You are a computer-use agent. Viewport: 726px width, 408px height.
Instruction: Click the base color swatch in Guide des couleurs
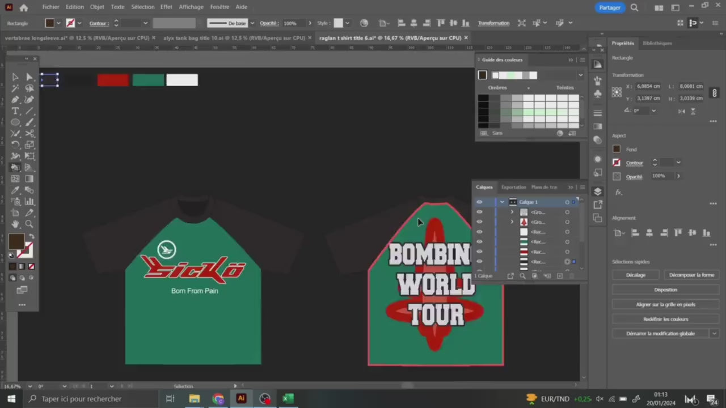coord(482,75)
